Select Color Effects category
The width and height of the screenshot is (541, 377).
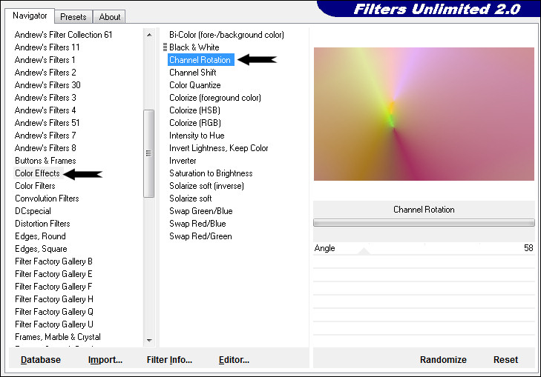[x=37, y=173]
